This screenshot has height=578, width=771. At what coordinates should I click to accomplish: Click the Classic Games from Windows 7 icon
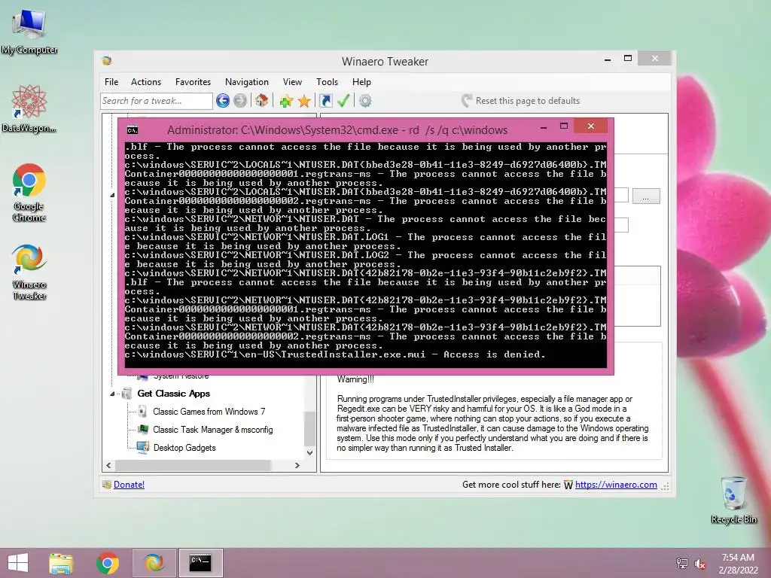(142, 412)
